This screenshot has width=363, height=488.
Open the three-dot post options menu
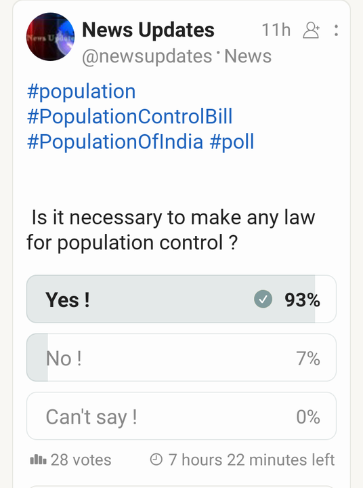click(336, 30)
